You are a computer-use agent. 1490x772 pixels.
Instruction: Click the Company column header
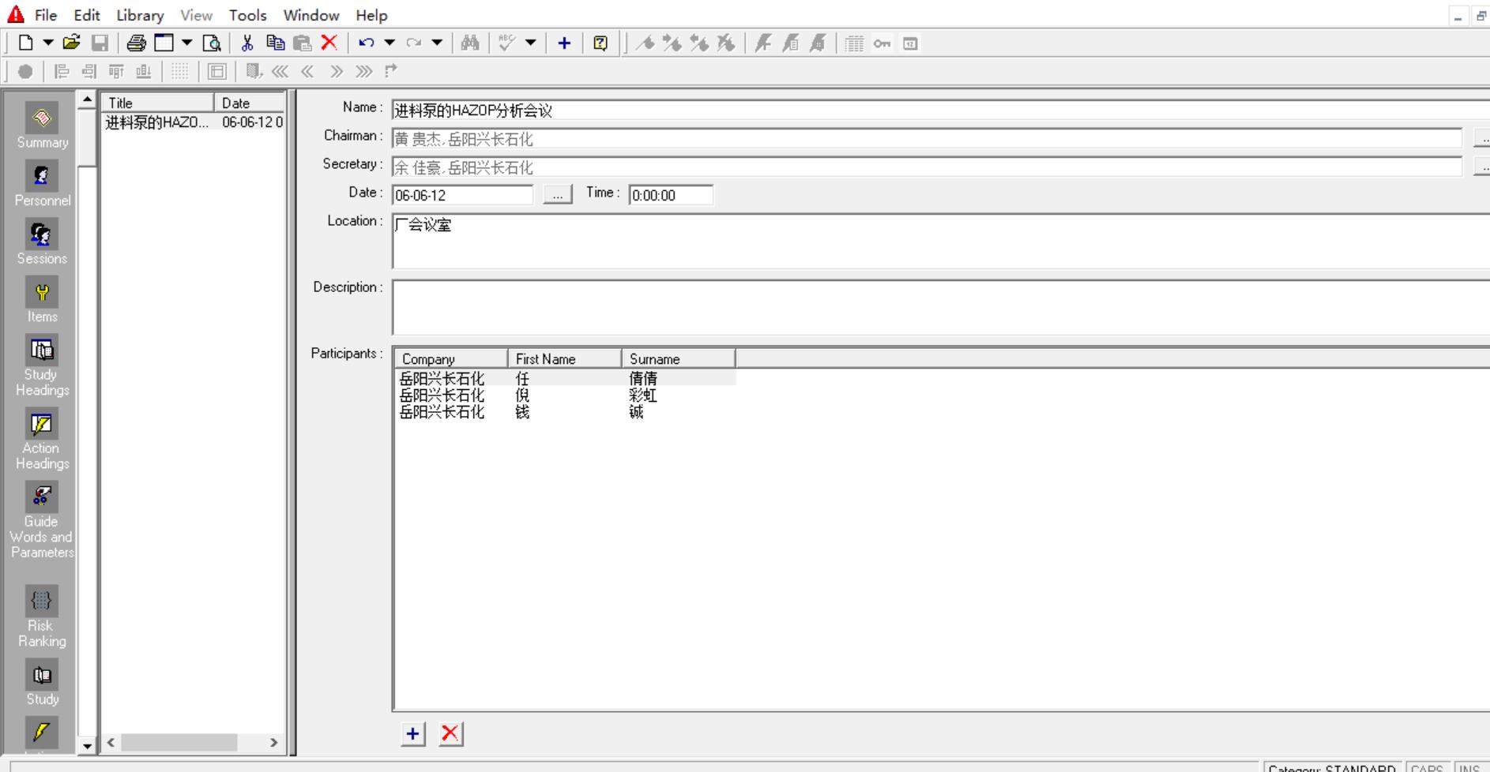[451, 359]
